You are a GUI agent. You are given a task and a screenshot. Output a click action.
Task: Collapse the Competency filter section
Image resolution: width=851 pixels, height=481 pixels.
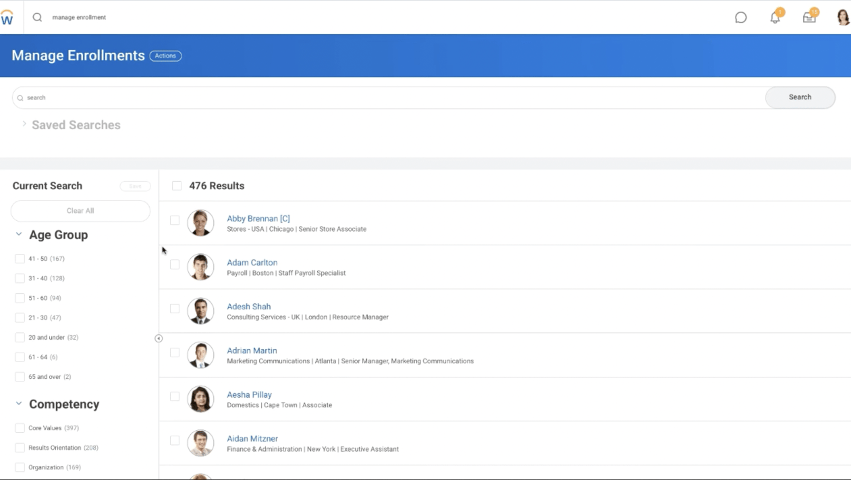pyautogui.click(x=17, y=403)
